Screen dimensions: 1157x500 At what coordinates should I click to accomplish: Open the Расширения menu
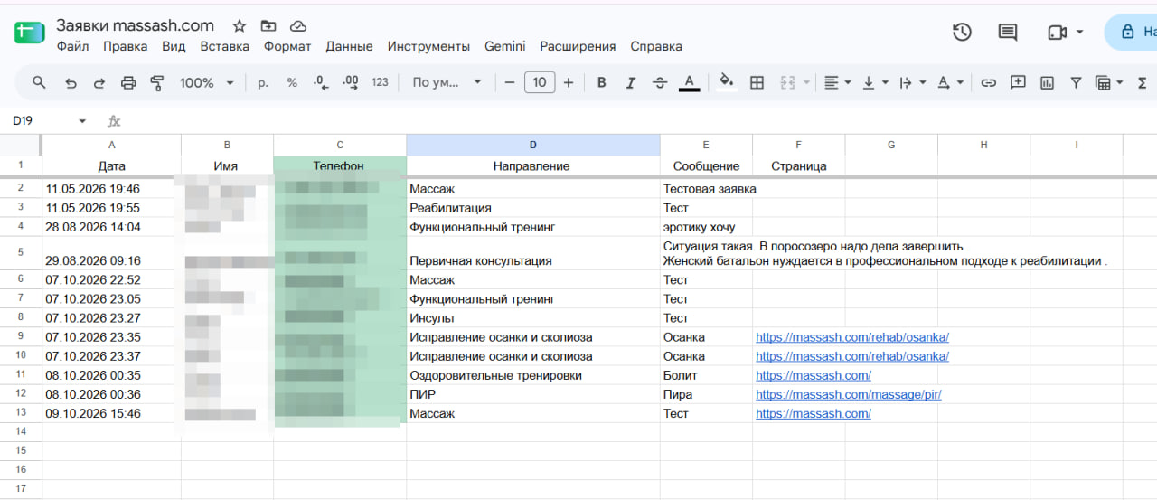(578, 46)
